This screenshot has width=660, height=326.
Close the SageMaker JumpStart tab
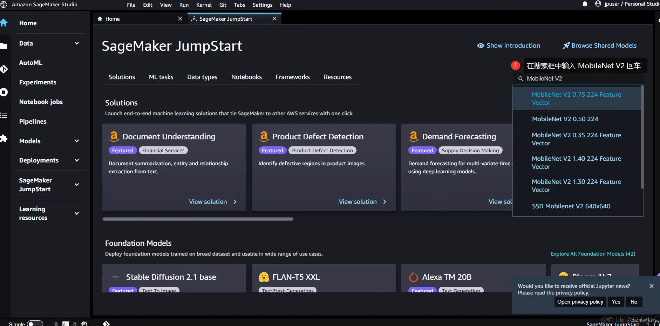pos(274,19)
